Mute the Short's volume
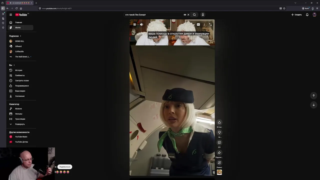The image size is (320, 180). point(141,24)
